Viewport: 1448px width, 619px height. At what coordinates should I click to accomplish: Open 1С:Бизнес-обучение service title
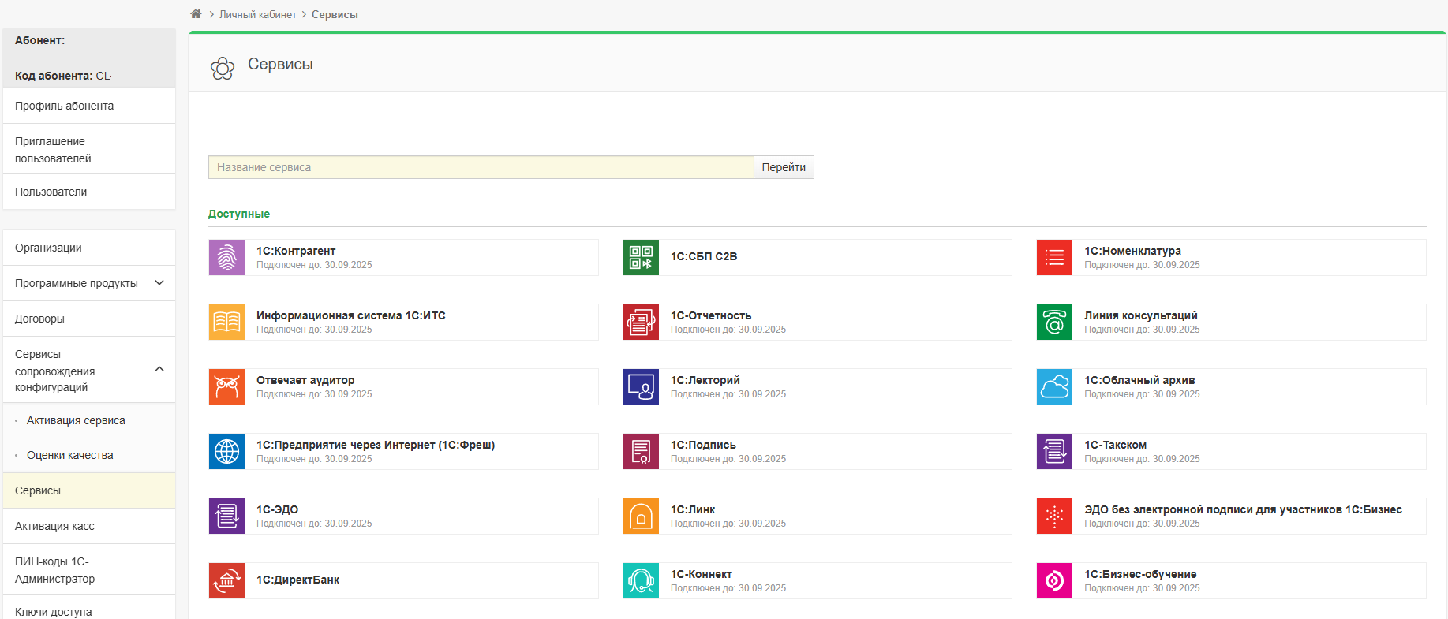pos(1140,574)
